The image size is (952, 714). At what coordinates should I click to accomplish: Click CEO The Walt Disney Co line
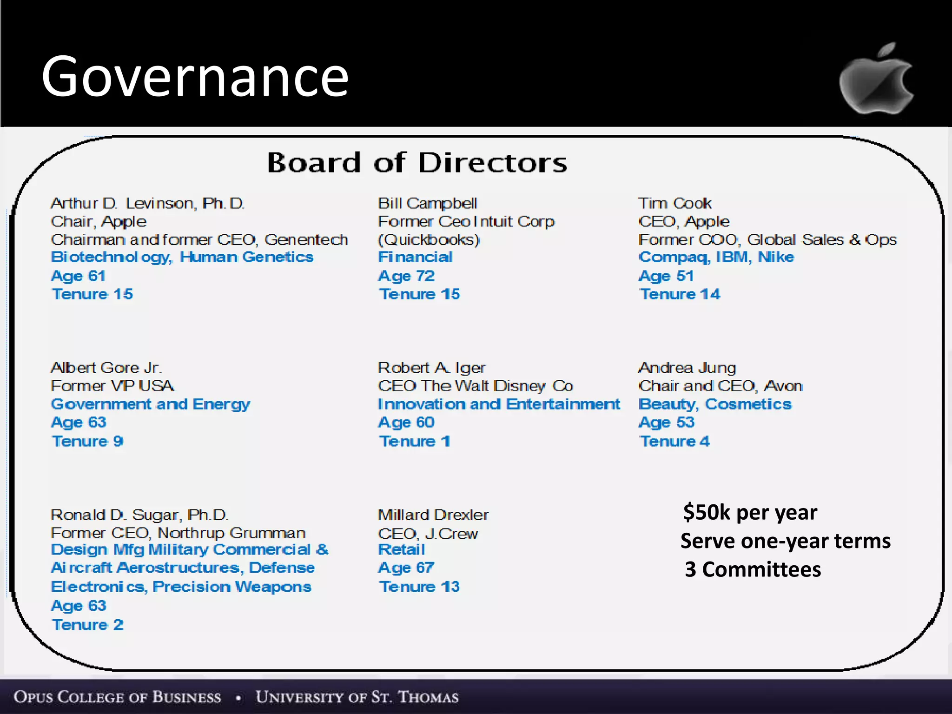point(476,386)
